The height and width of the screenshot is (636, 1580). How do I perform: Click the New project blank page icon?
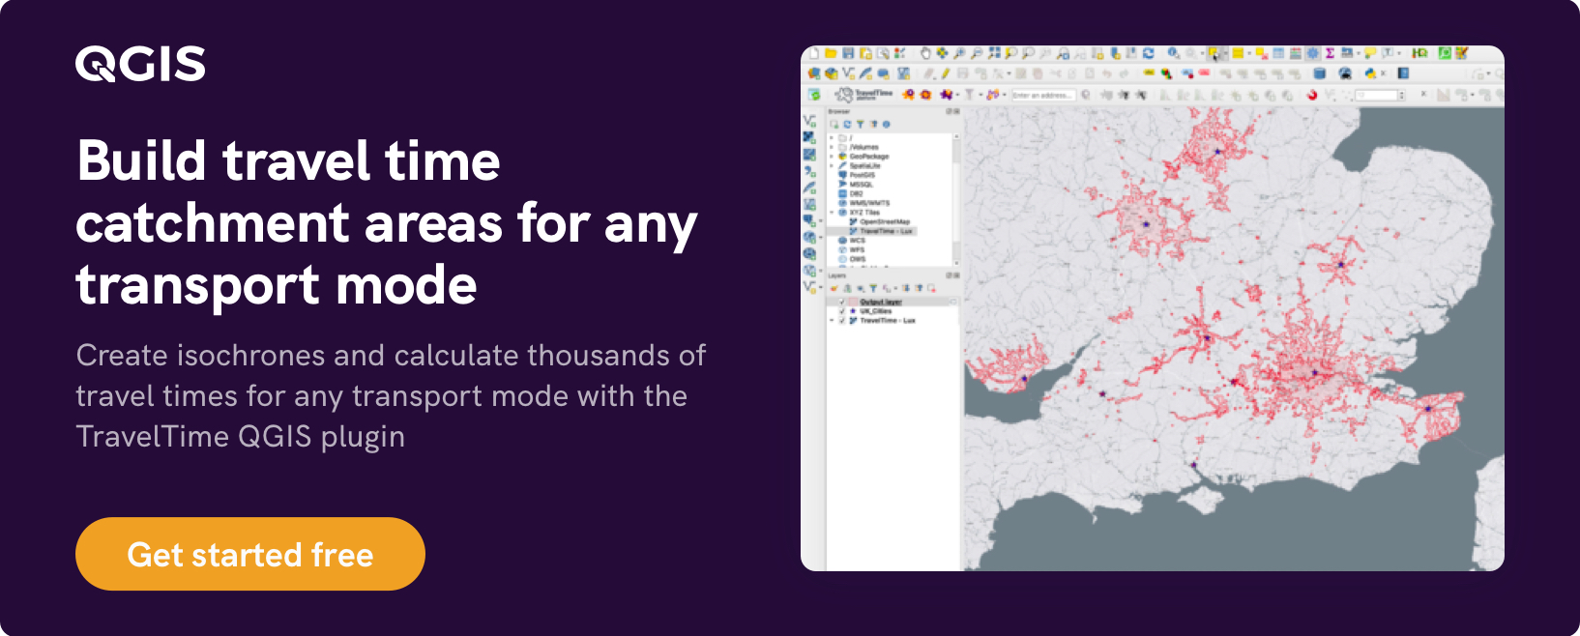click(x=814, y=53)
